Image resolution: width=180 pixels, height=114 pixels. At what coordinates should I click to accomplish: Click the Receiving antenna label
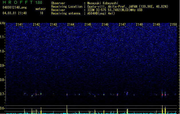point(66,13)
